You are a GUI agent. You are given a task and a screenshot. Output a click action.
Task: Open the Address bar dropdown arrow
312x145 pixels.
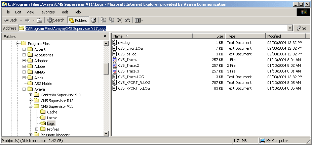pos(290,29)
